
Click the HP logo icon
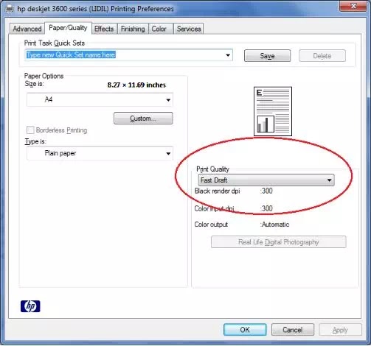30,306
